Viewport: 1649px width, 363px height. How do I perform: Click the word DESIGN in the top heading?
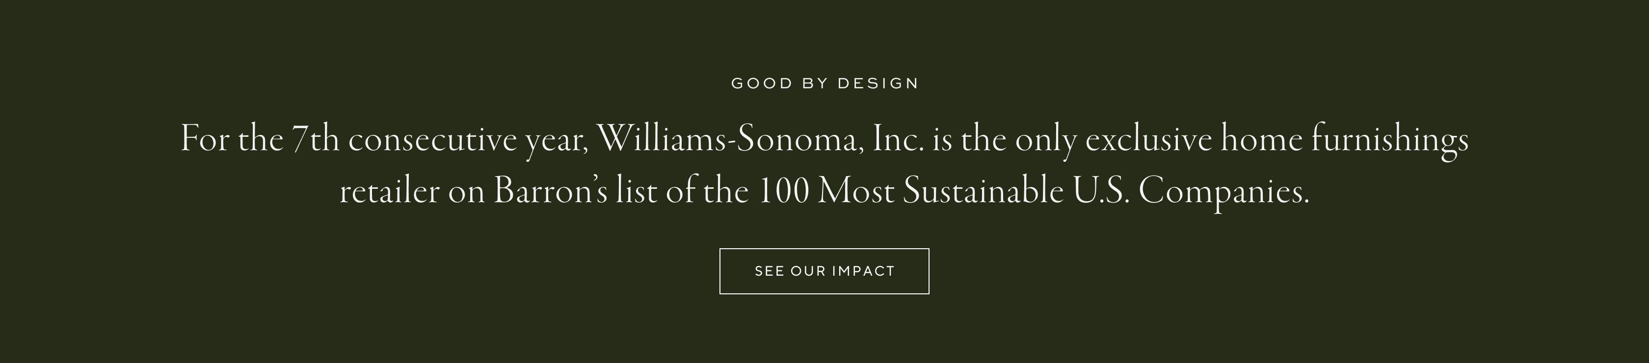coord(878,83)
